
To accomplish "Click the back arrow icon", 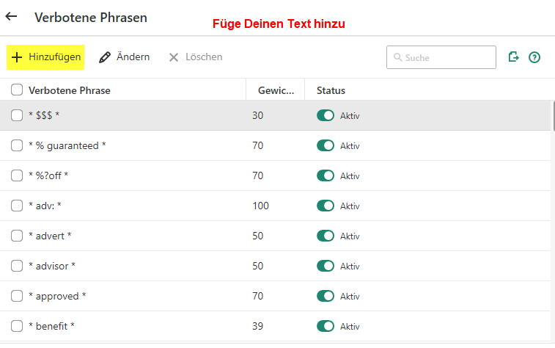I will click(11, 16).
